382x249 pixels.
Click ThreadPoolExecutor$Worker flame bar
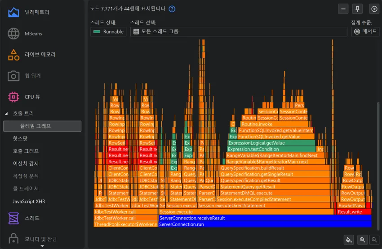(x=126, y=224)
